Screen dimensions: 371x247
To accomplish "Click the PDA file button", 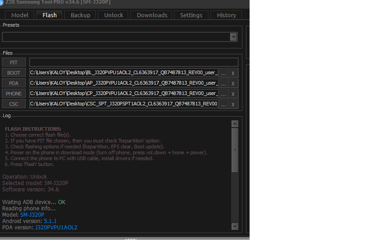I will click(x=14, y=83).
